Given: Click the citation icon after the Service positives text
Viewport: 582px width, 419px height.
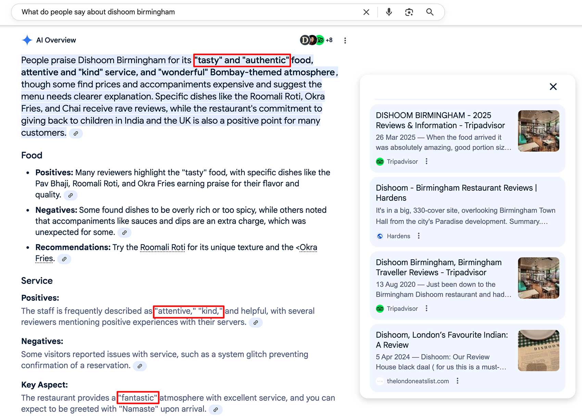Looking at the screenshot, I should (256, 323).
